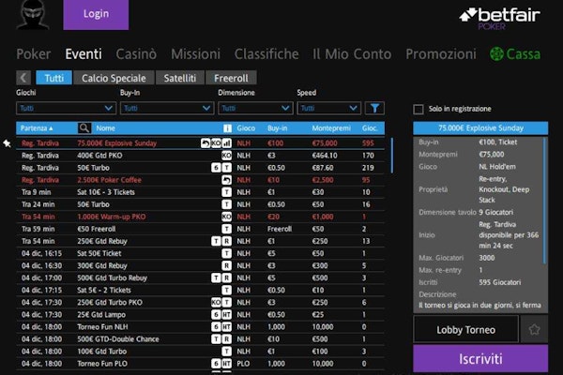Click the info icon in table header

pyautogui.click(x=227, y=128)
